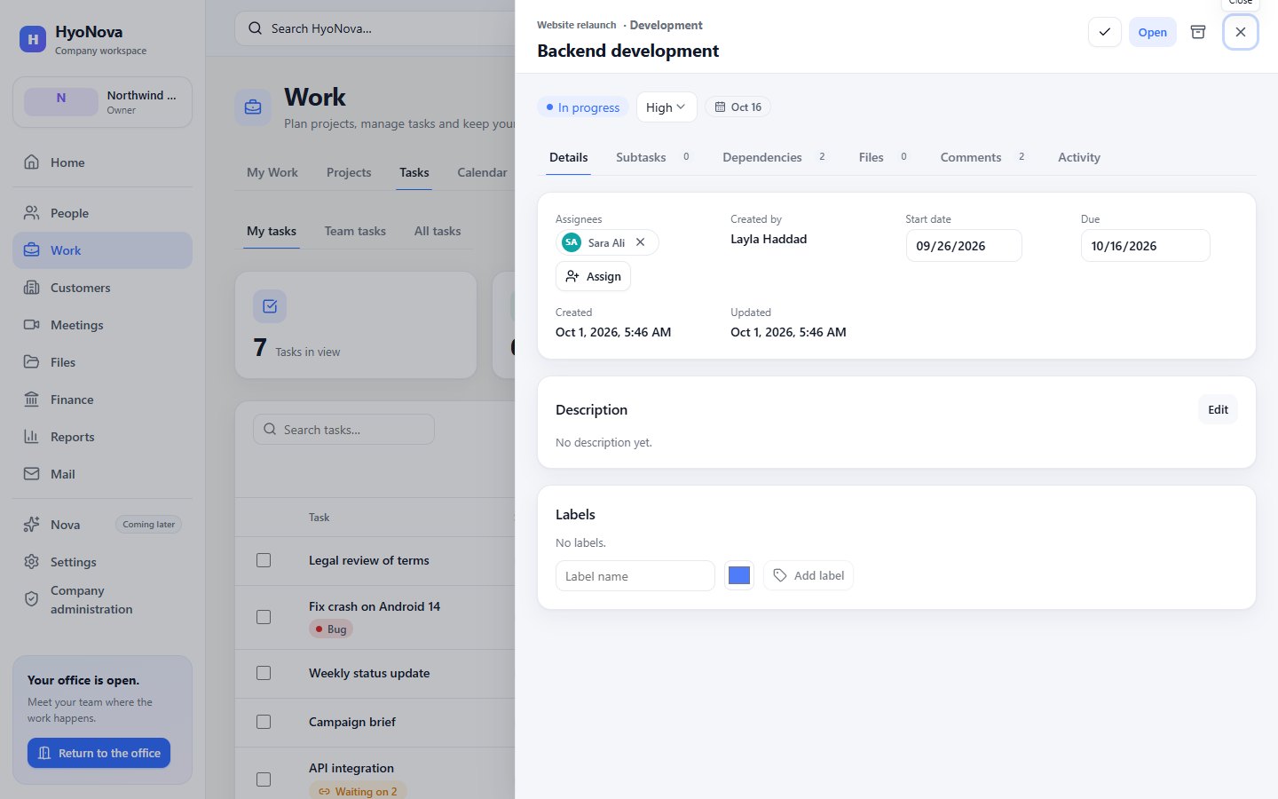Mark task complete with checkmark button
The height and width of the screenshot is (799, 1278).
point(1105,32)
